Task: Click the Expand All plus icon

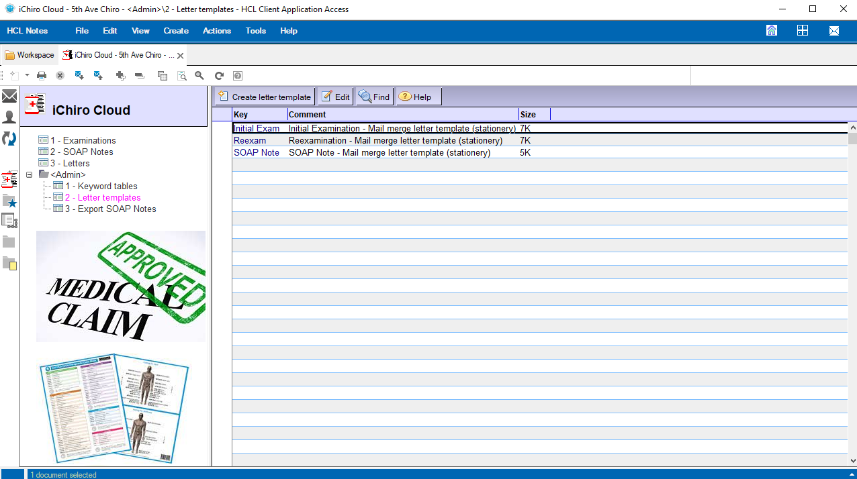Action: [121, 76]
